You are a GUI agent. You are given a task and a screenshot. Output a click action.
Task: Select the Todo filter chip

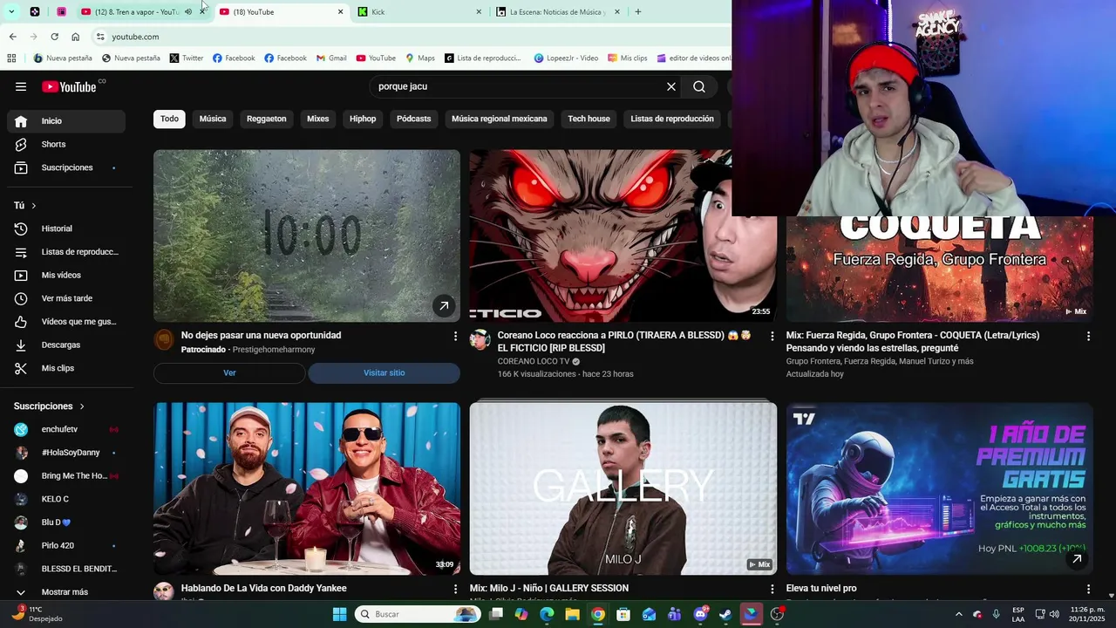pyautogui.click(x=169, y=119)
